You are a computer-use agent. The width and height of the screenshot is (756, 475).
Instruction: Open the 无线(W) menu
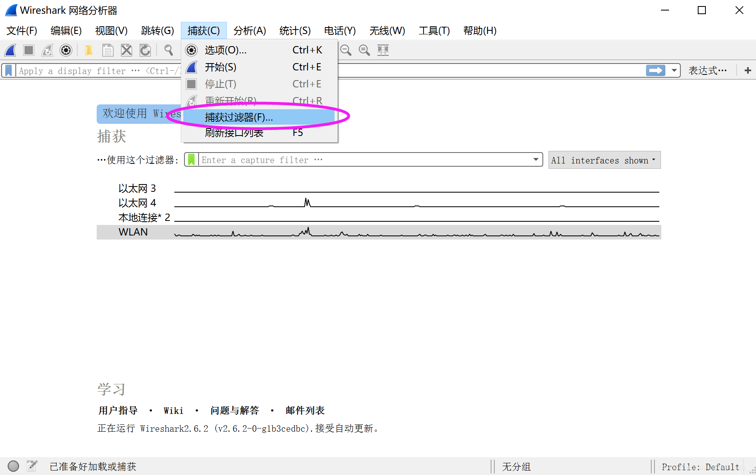(387, 31)
